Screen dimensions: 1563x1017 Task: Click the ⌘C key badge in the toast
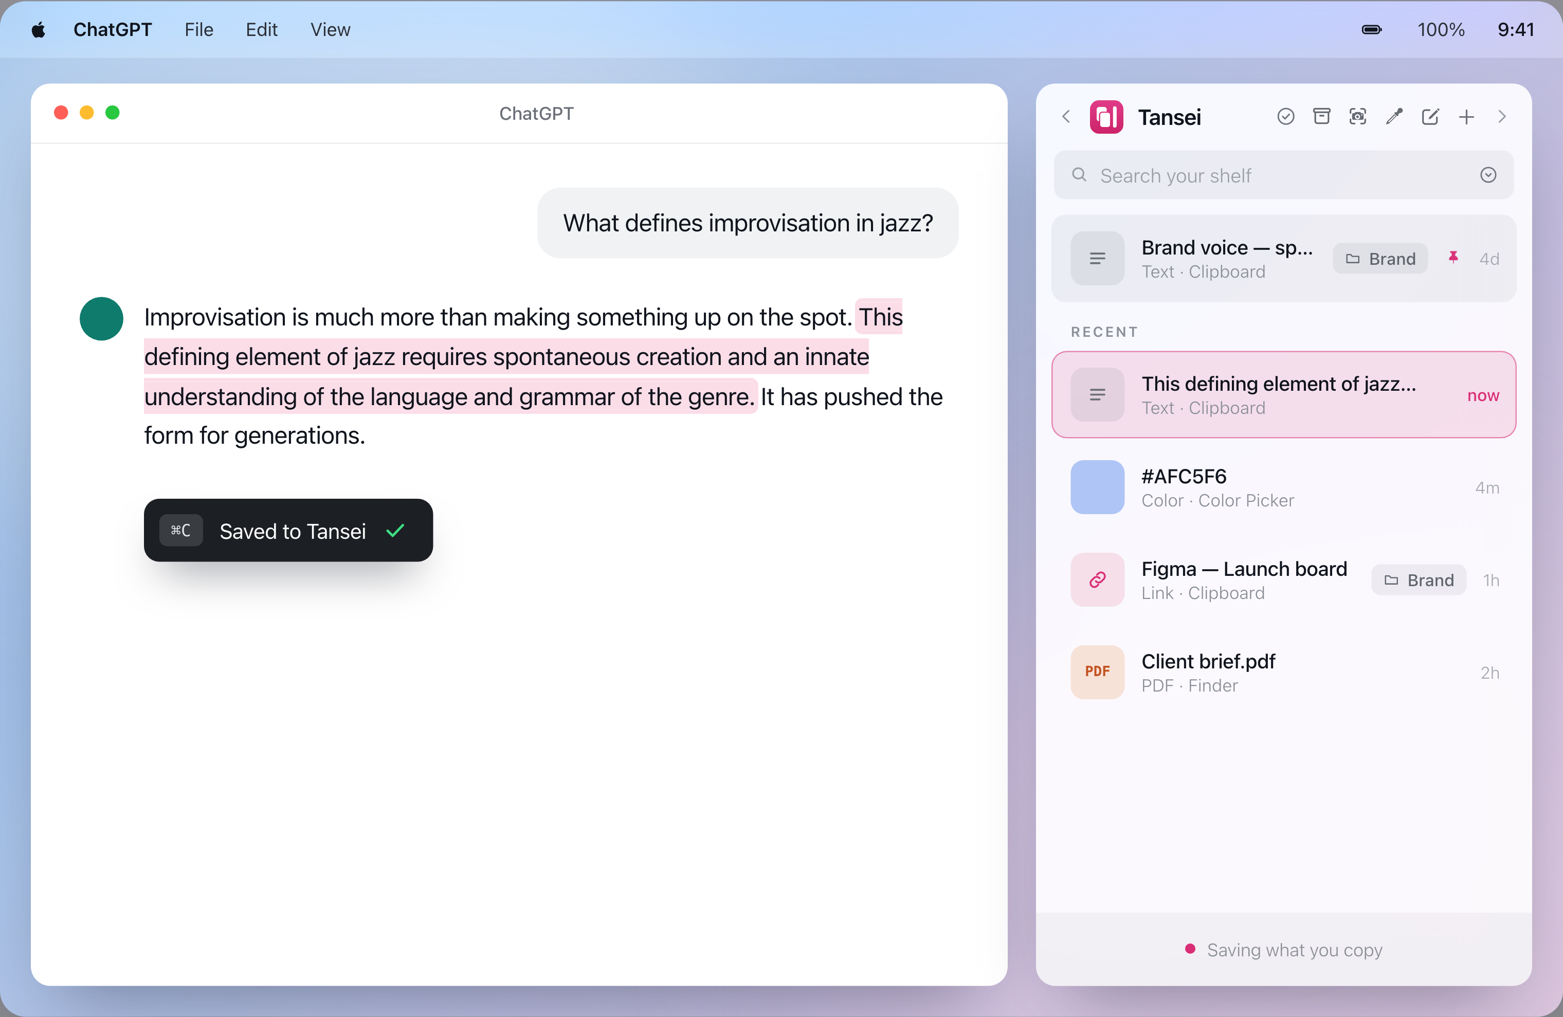pyautogui.click(x=180, y=531)
